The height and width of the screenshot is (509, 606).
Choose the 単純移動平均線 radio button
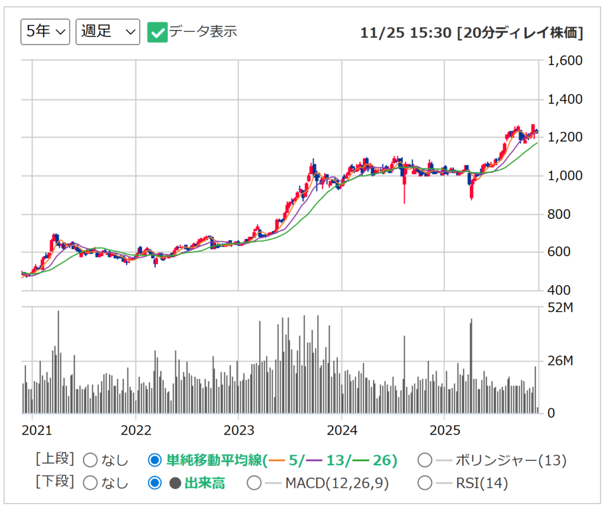pyautogui.click(x=154, y=460)
